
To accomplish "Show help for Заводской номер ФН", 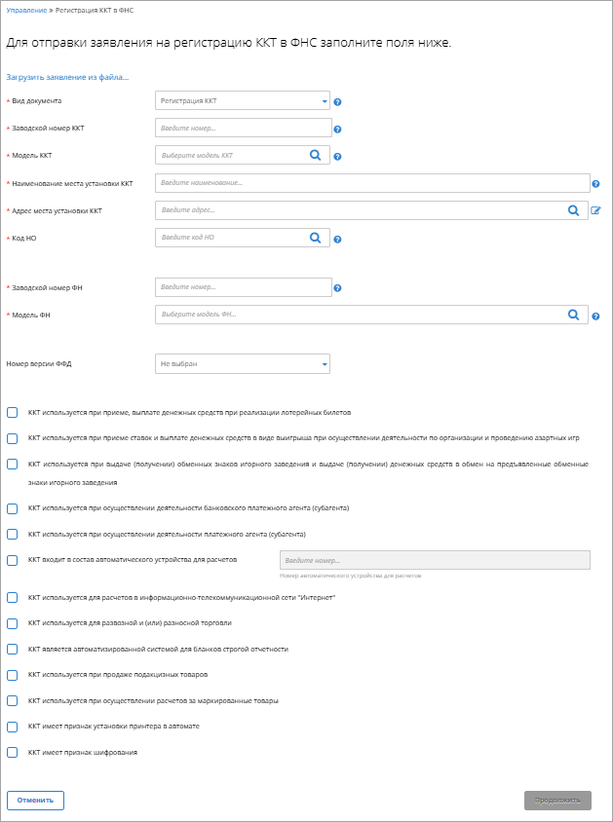I will [338, 288].
